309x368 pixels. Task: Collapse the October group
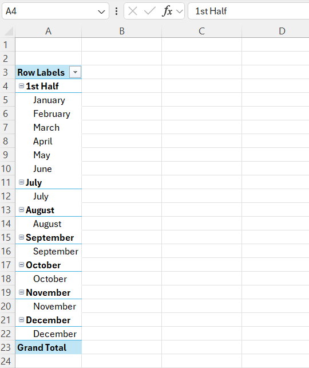tap(21, 265)
